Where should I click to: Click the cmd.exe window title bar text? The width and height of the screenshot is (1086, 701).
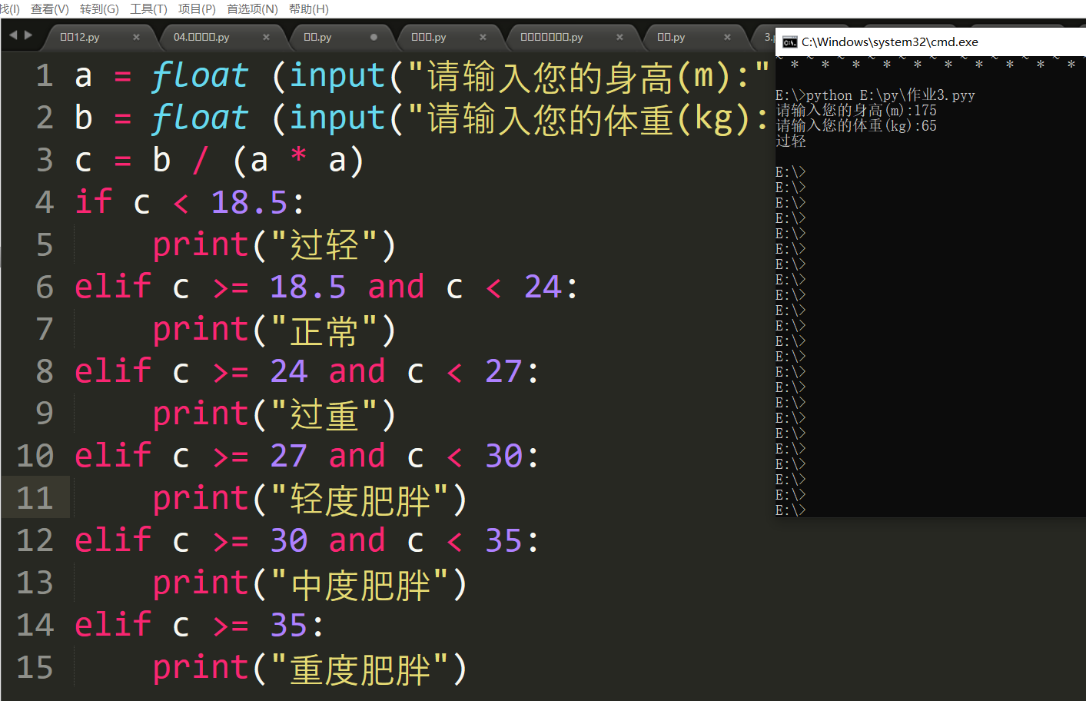point(890,42)
